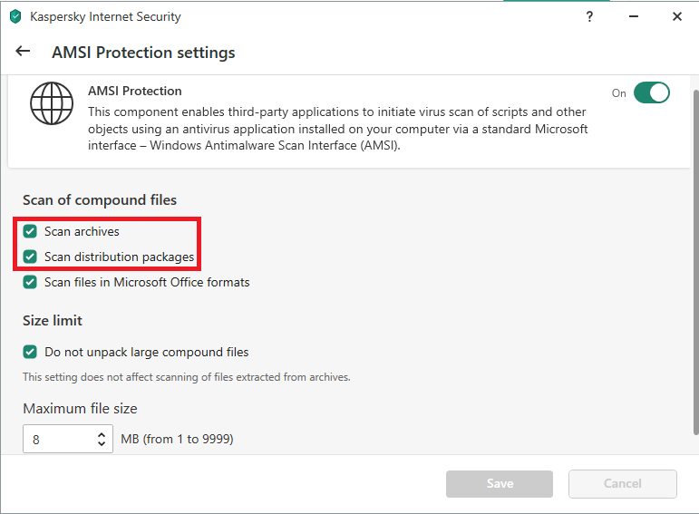Click the Kaspersky shield logo icon
Viewport: 699px width, 514px height.
click(x=15, y=16)
